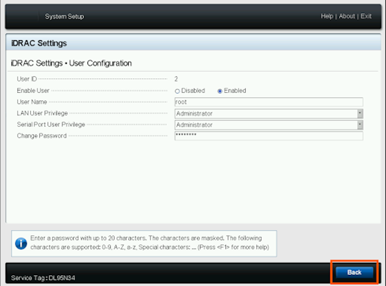
Task: Select the Enabled radio button
Action: pos(220,91)
